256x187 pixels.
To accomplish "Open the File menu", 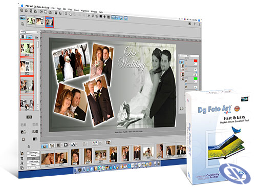I will [53, 8].
